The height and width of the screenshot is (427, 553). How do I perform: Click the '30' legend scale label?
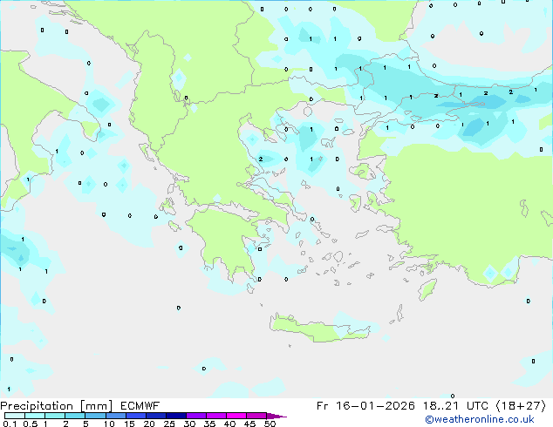pos(189,424)
